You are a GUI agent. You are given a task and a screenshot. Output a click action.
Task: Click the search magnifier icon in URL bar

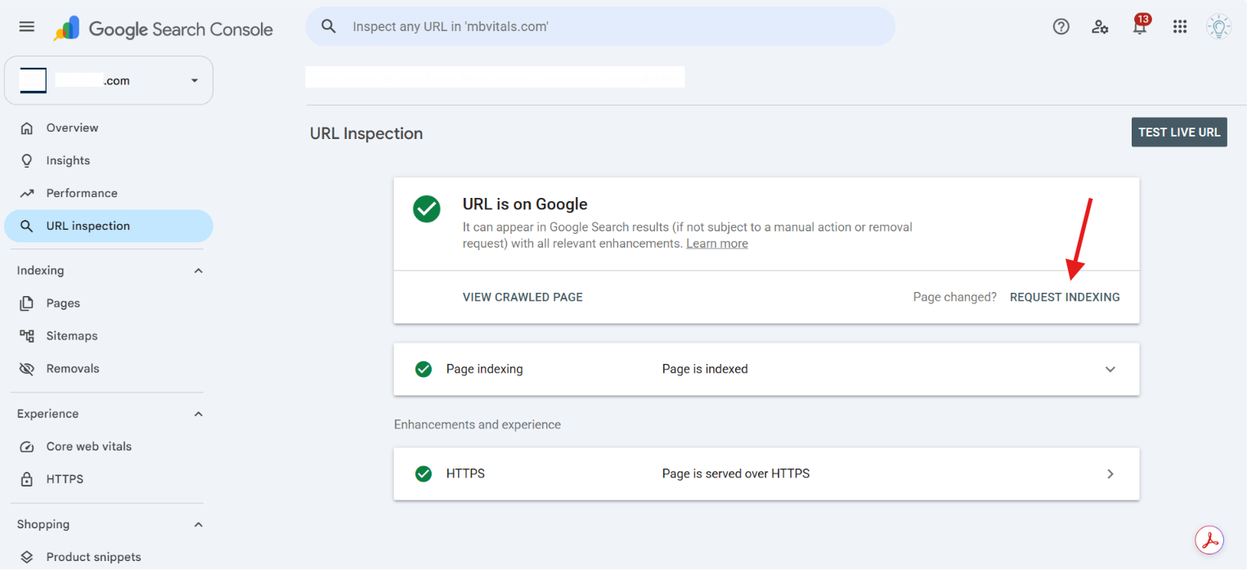(329, 26)
